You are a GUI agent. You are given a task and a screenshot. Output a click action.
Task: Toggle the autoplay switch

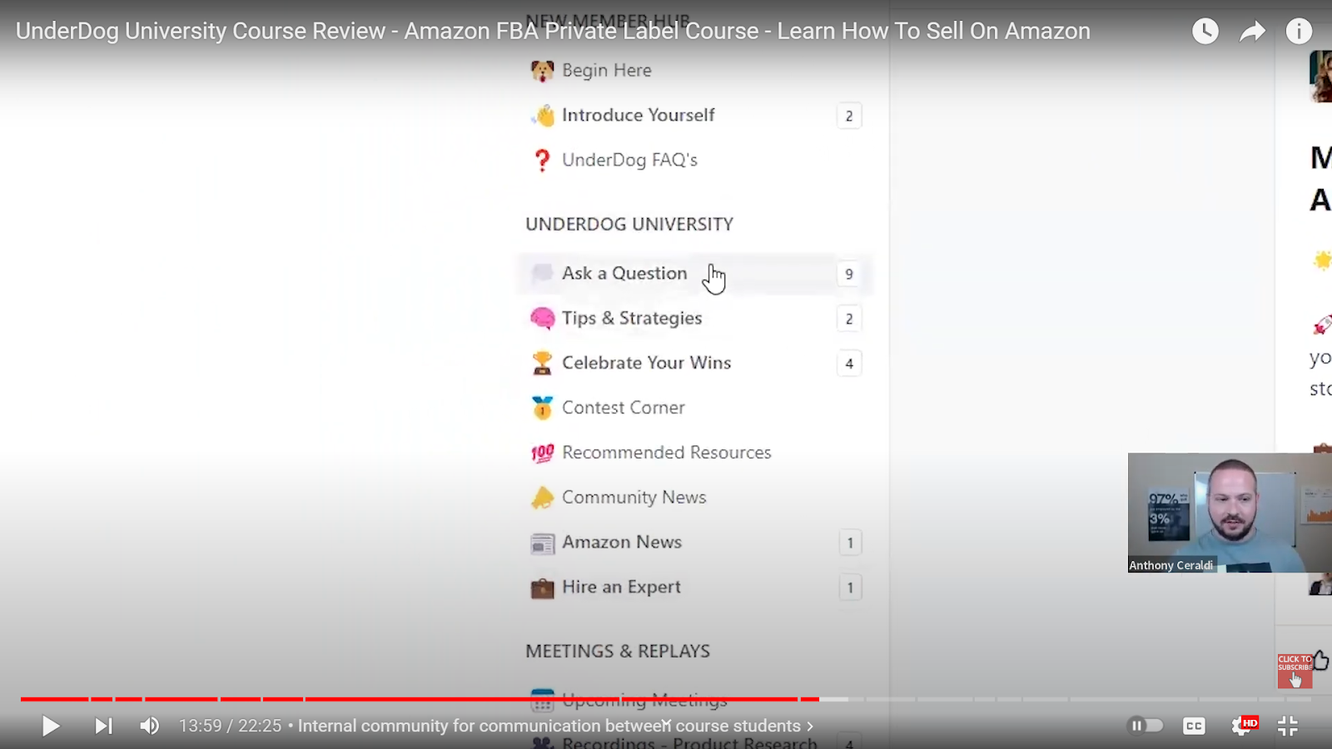1146,726
